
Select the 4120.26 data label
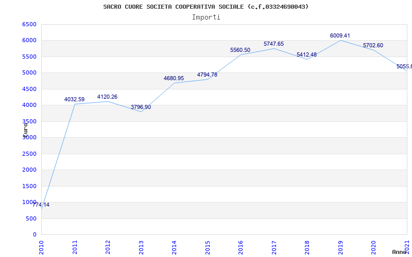click(x=107, y=97)
